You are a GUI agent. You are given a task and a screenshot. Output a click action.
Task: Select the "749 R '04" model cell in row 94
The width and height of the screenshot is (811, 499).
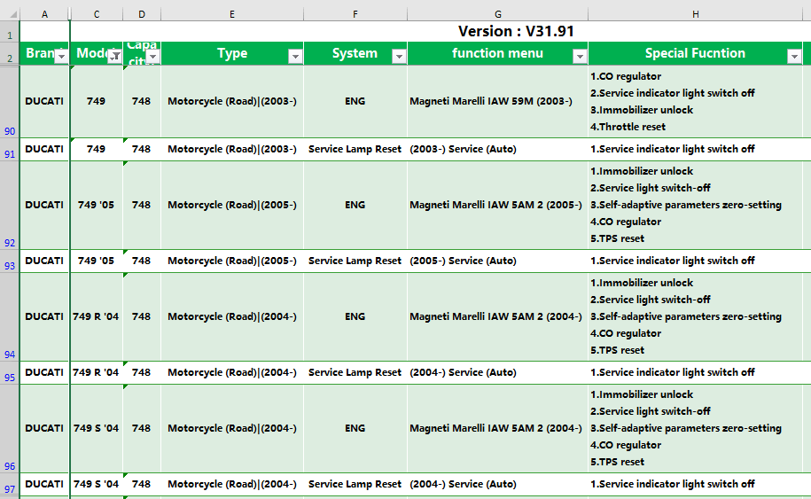pos(97,317)
